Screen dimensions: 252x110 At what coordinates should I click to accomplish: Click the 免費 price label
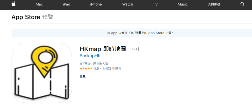coord(83,76)
